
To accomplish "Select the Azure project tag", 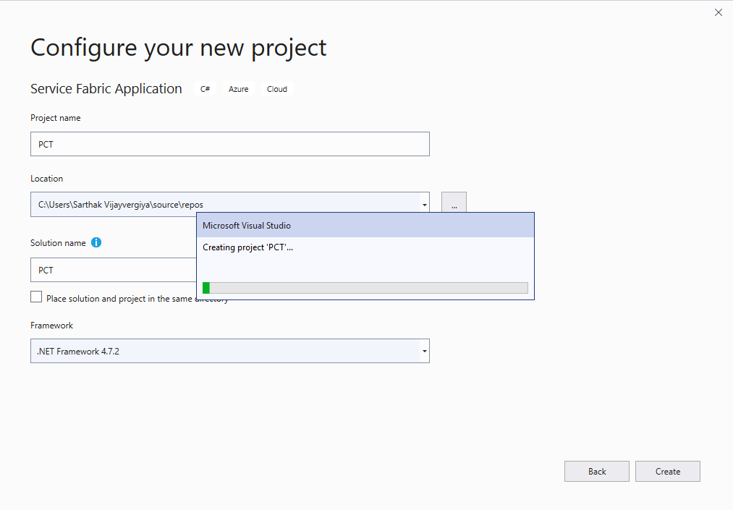I will [238, 89].
